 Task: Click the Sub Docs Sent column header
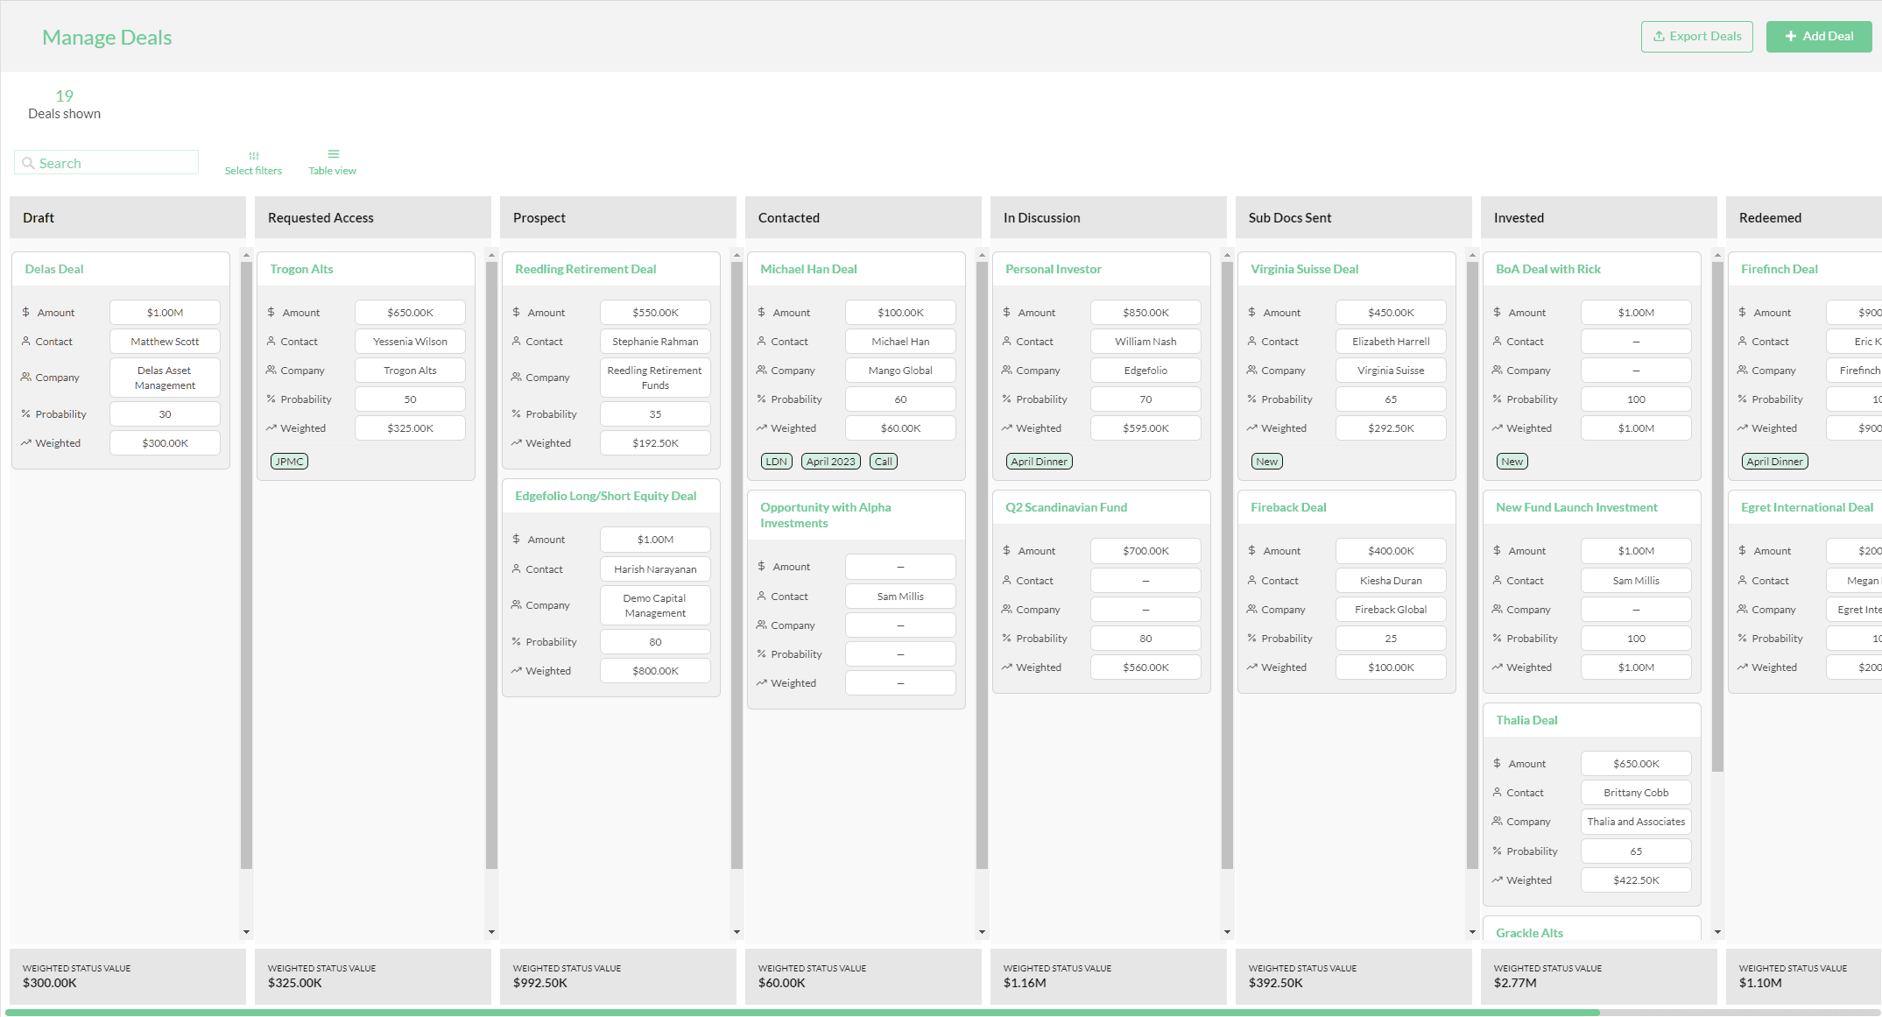[1289, 218]
